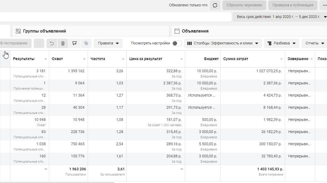Sort by the 'Сумма затрат' column header
Image resolution: width=327 pixels, height=183 pixels.
[236, 59]
